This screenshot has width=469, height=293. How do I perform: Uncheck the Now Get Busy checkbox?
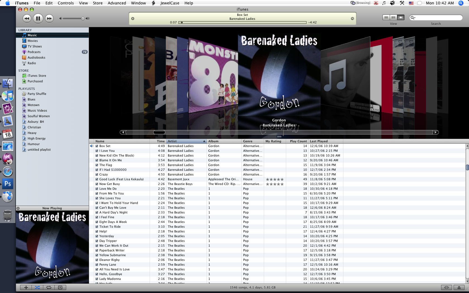coord(97,184)
